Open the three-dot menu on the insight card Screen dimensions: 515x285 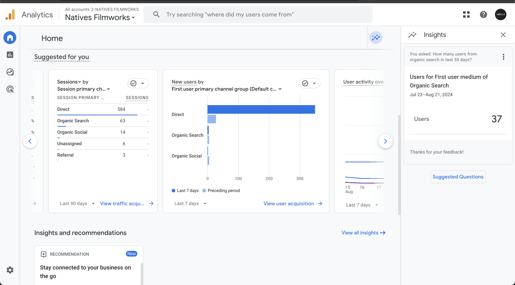[x=504, y=57]
